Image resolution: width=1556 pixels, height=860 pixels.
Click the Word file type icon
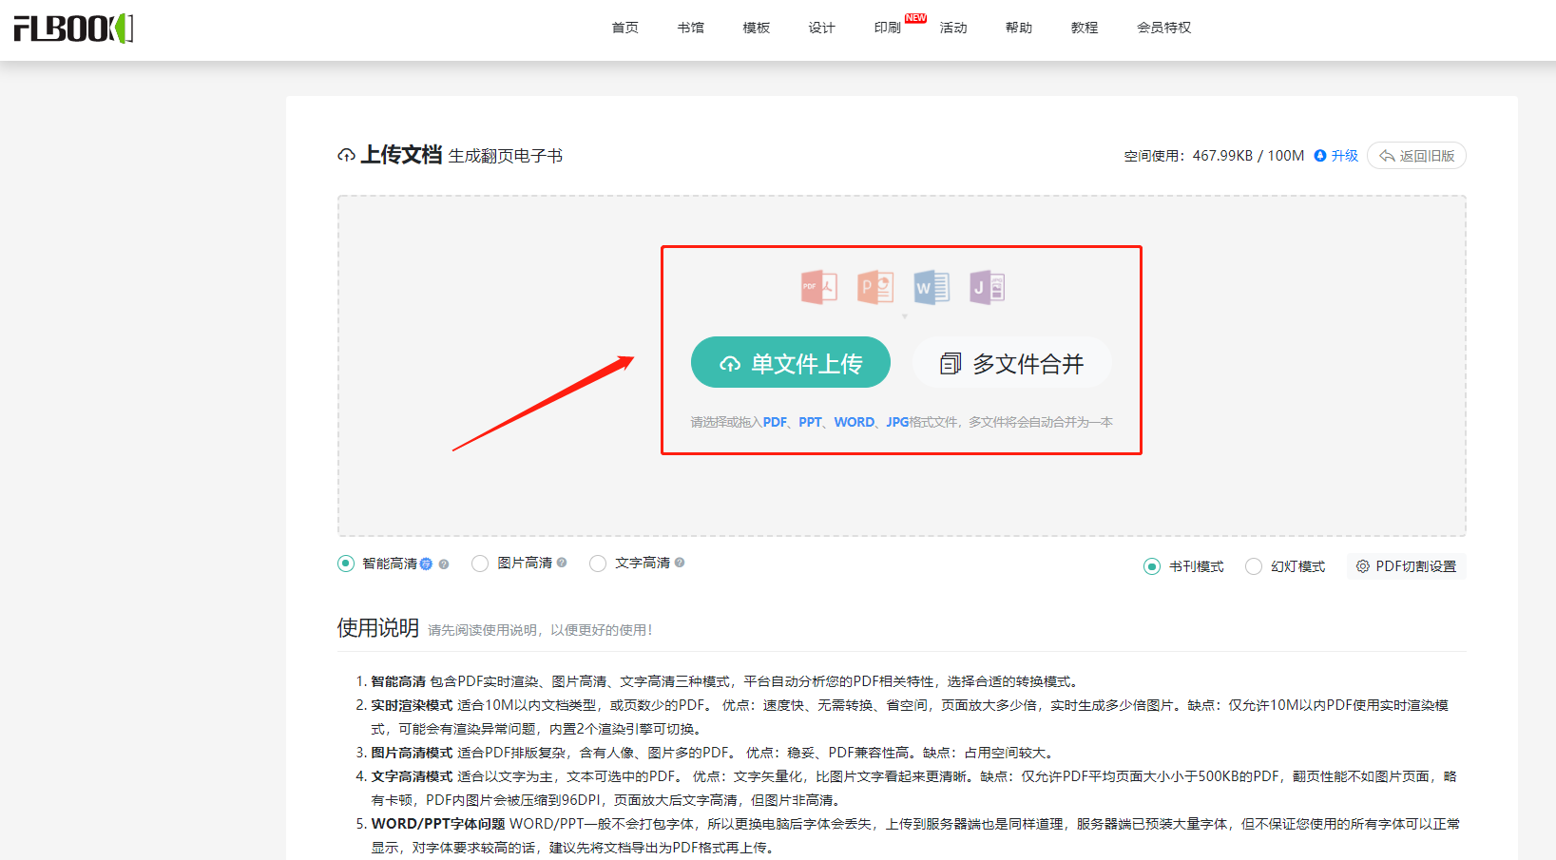point(932,287)
